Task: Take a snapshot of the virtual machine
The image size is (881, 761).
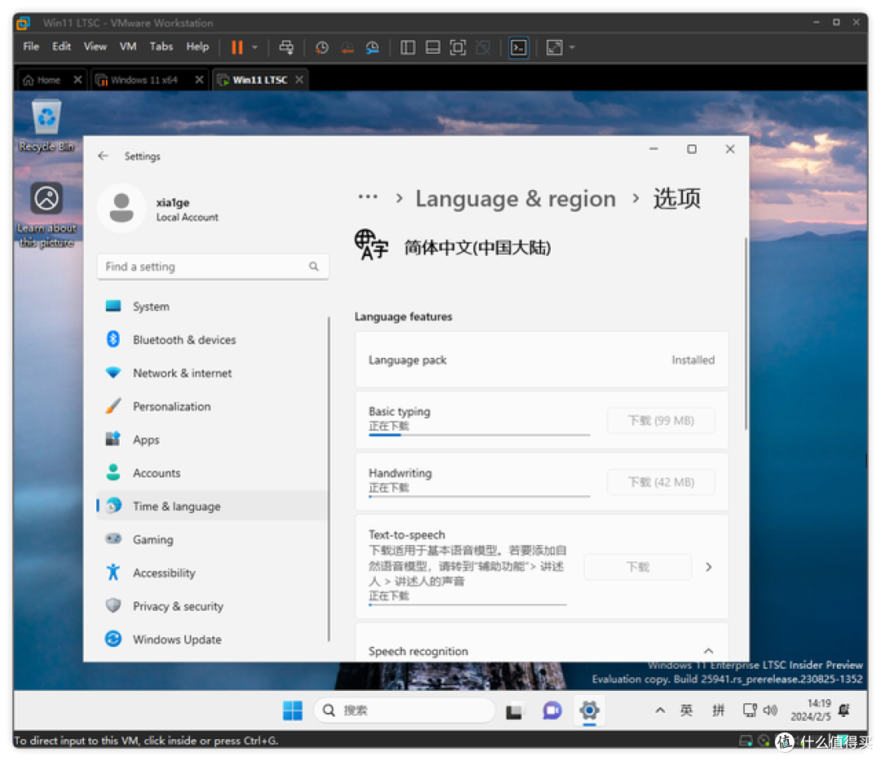Action: click(321, 47)
